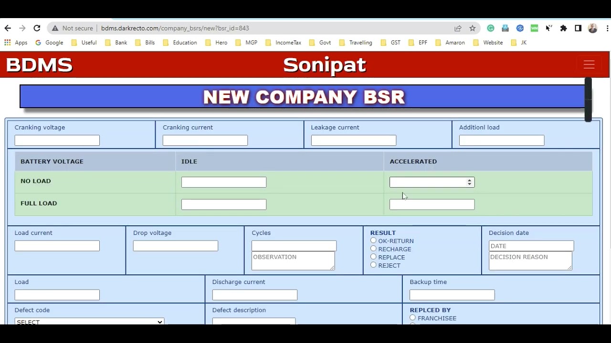Open the JK bookmark folder
The height and width of the screenshot is (343, 611).
(518, 42)
